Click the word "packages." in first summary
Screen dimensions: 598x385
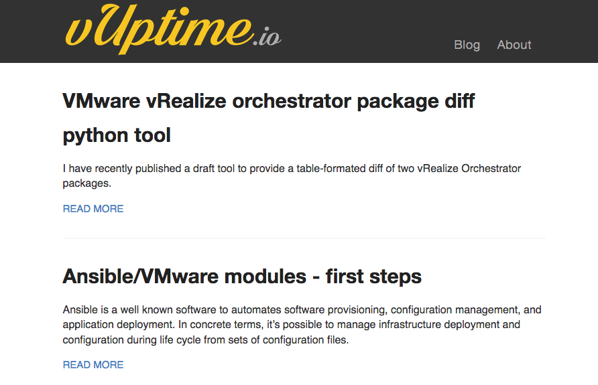pos(87,183)
